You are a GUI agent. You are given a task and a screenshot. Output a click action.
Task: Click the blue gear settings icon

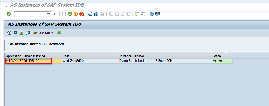click(15, 33)
